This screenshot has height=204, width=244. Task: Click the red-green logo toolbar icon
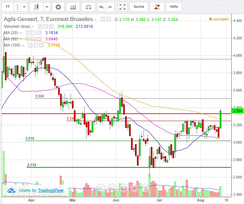157,7
